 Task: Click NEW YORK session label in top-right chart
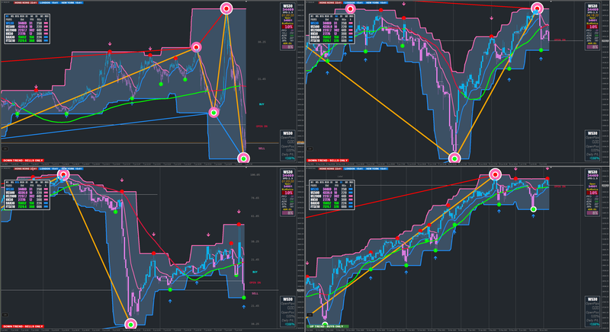[377, 3]
